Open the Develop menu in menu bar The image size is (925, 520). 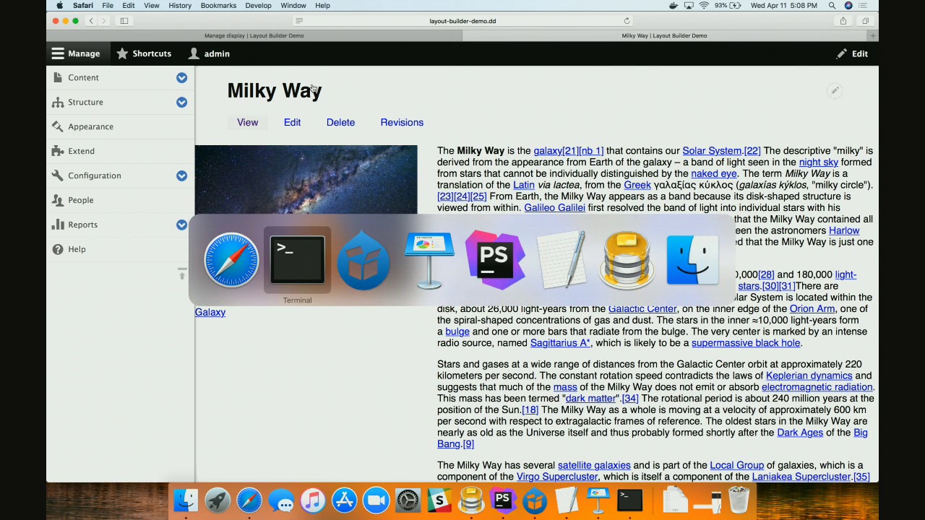[x=258, y=5]
